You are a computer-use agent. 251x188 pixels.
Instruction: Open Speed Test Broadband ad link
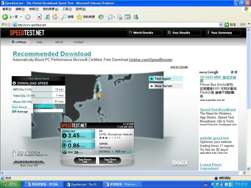click(x=218, y=109)
